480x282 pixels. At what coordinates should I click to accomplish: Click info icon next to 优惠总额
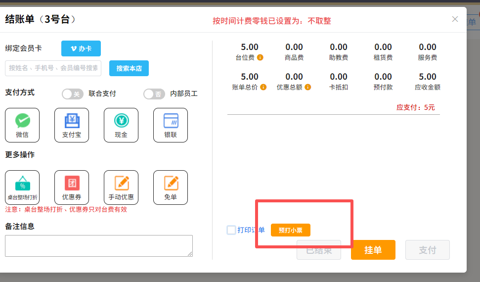click(x=308, y=87)
